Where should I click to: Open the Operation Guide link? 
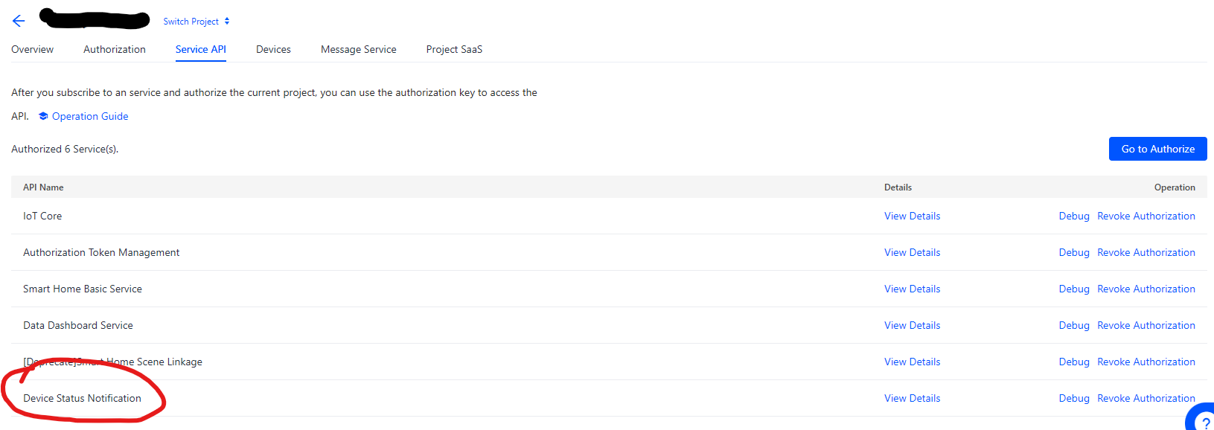pos(90,116)
